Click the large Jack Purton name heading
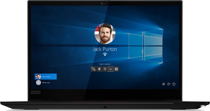 click(105, 49)
